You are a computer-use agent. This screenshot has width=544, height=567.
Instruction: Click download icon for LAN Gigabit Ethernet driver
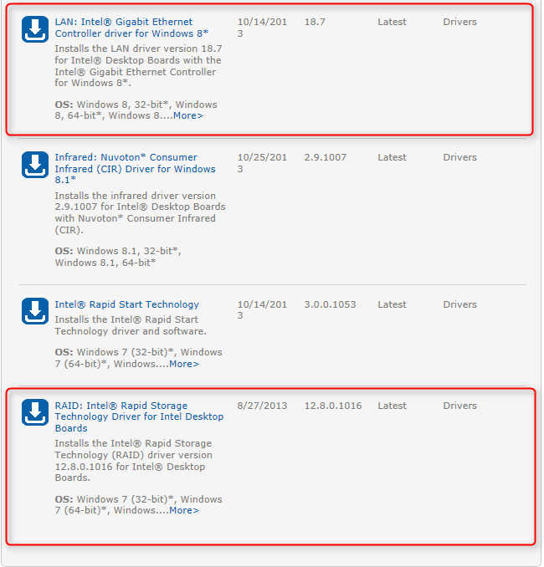[x=35, y=29]
